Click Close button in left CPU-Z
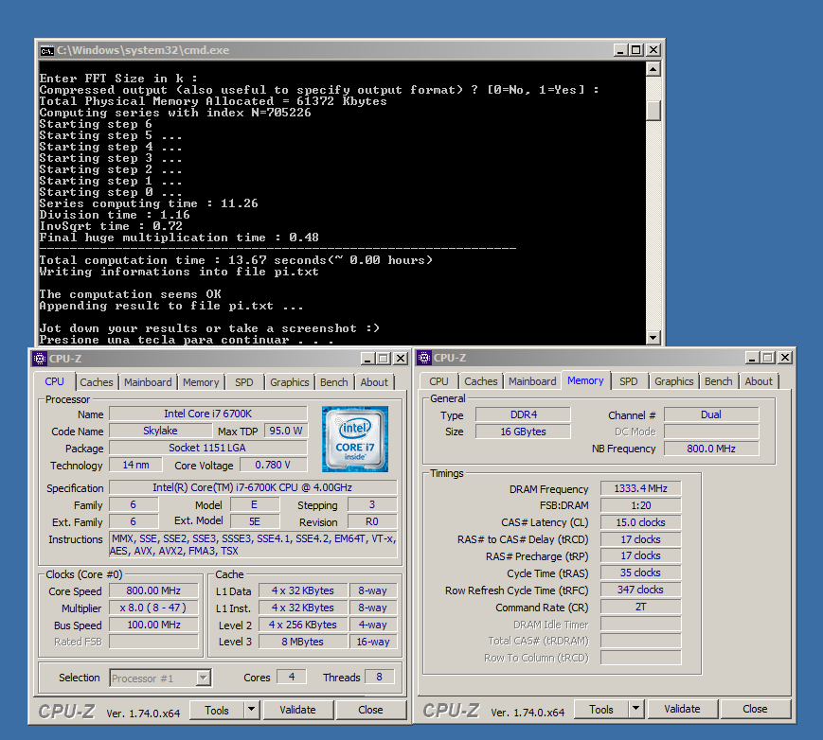 click(x=370, y=710)
